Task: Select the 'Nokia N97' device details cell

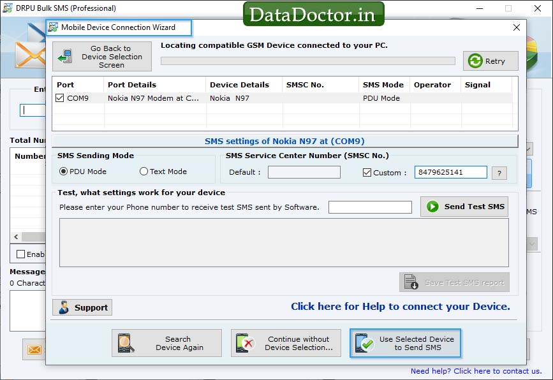Action: [244, 98]
